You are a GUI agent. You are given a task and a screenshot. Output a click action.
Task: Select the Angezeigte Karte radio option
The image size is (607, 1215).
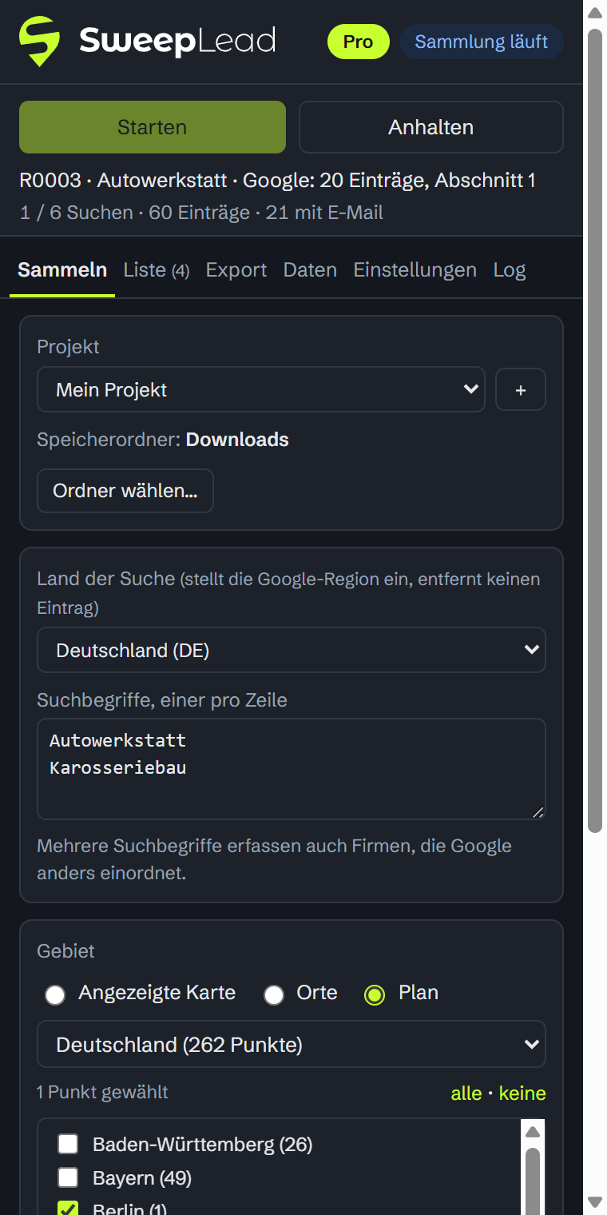[x=55, y=995]
